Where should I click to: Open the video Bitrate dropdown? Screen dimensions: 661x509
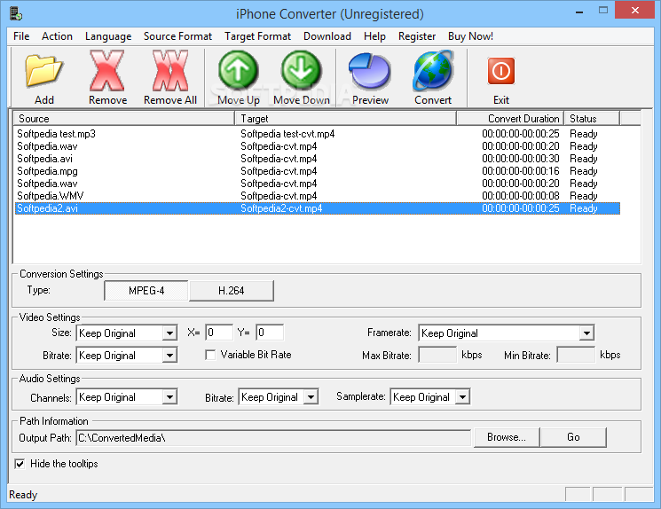pos(169,356)
